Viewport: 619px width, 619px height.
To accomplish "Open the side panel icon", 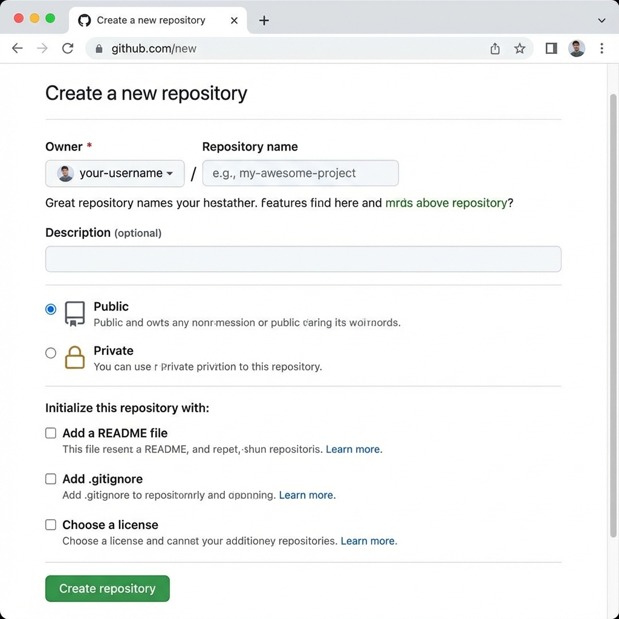I will click(x=551, y=48).
